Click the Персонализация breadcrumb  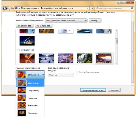29,8
